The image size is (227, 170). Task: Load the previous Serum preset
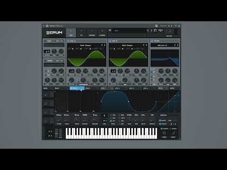(x=148, y=31)
